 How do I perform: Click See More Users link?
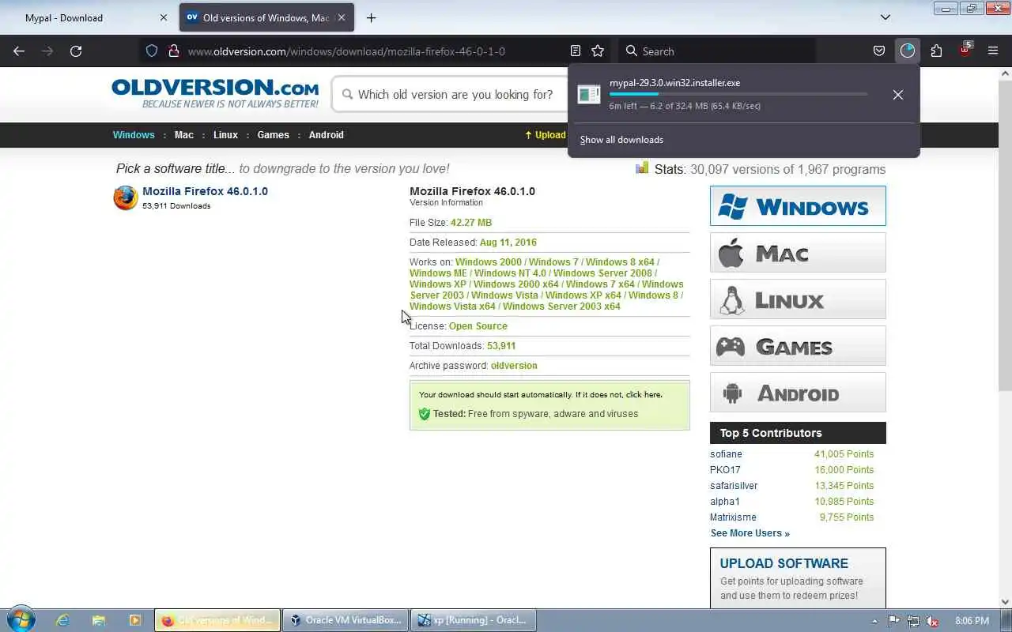pos(750,533)
